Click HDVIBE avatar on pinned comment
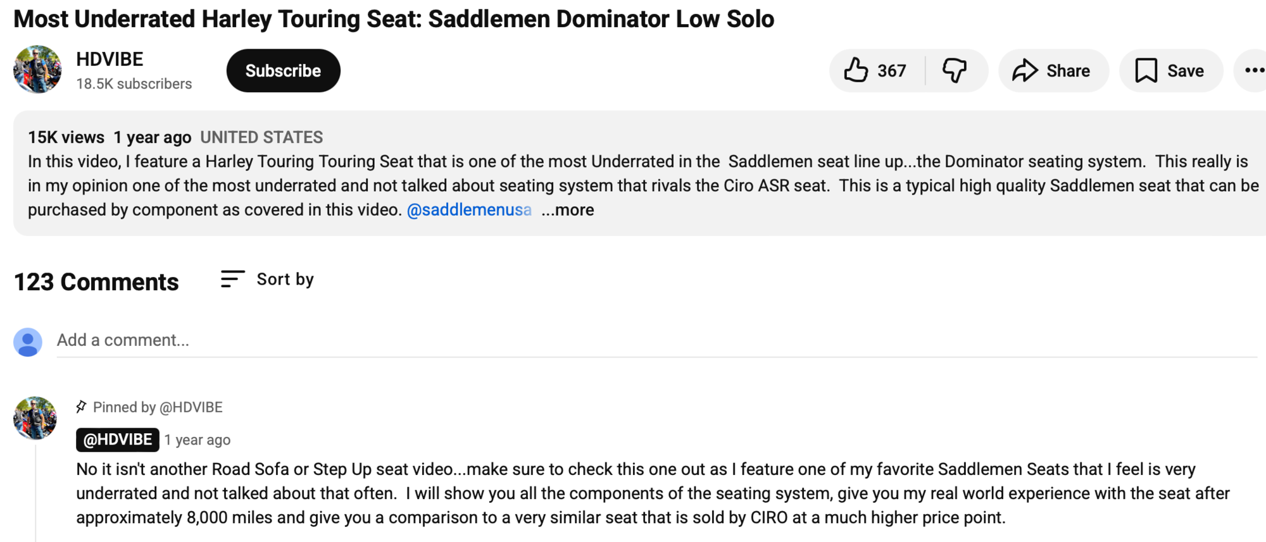This screenshot has width=1266, height=542. [35, 418]
